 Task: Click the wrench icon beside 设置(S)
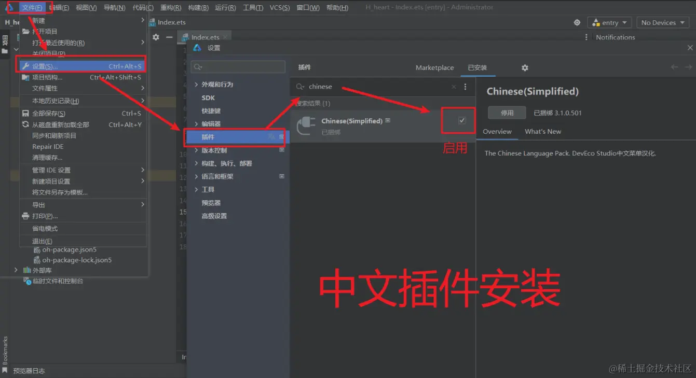point(25,66)
